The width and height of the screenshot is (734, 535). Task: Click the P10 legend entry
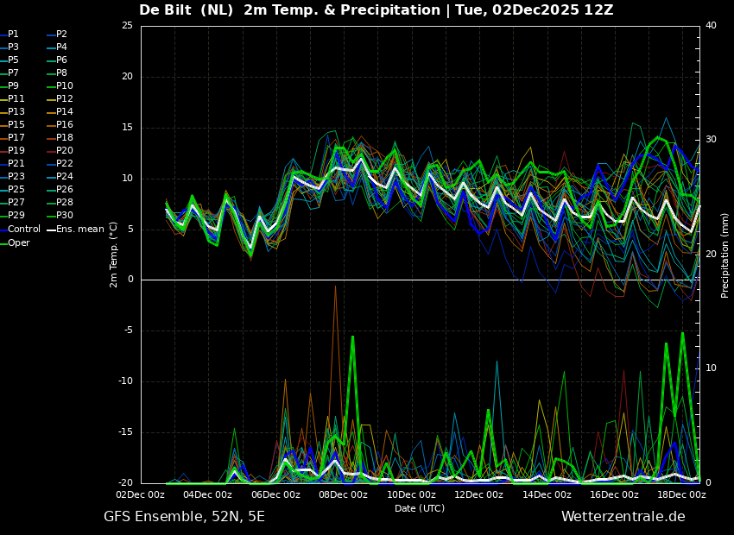[x=64, y=86]
